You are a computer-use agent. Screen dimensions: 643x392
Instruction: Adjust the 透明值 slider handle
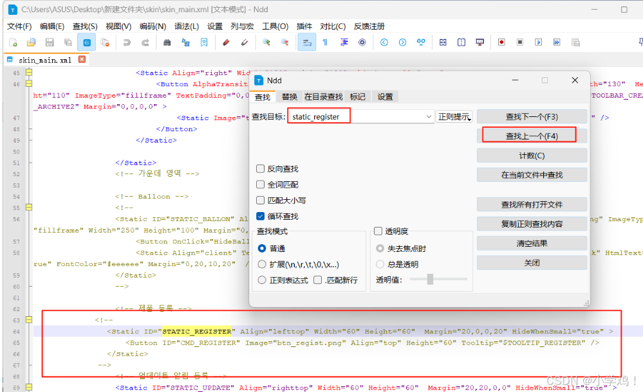tap(430, 279)
